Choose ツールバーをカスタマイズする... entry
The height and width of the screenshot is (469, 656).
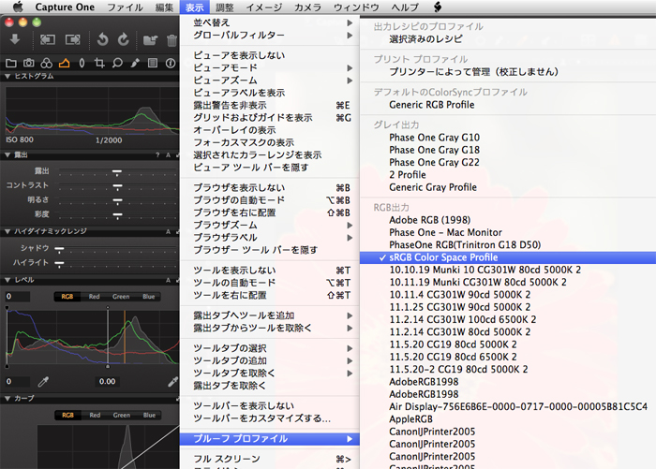(270, 418)
